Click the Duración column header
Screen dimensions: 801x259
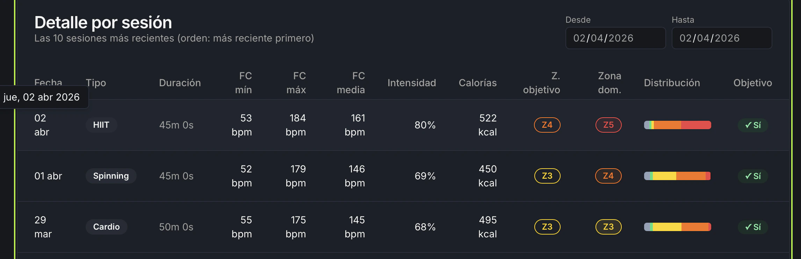180,83
